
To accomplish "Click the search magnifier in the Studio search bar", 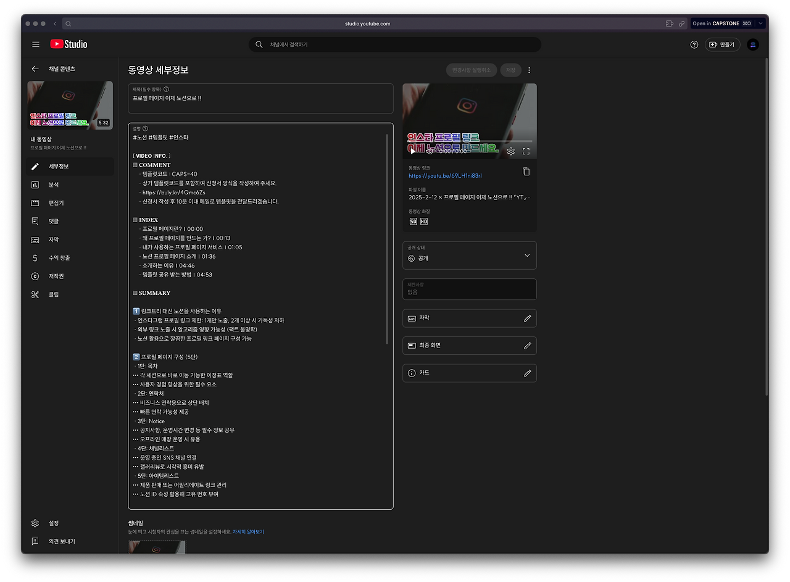I will tap(260, 44).
